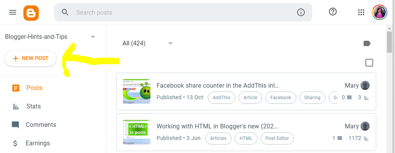Click the NEW POST button
Screen dimensions: 395x153
tap(30, 58)
